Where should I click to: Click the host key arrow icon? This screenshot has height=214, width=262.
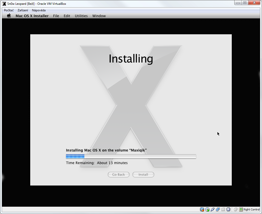click(x=241, y=209)
